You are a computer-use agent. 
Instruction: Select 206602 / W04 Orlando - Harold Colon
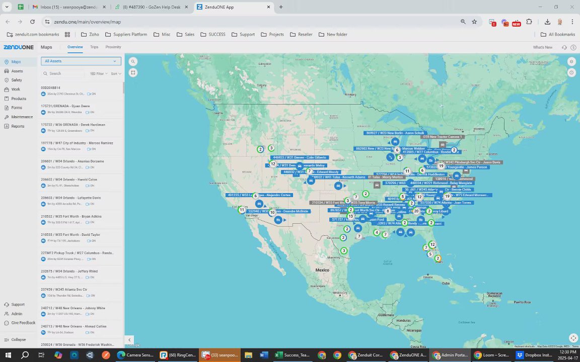point(80,183)
